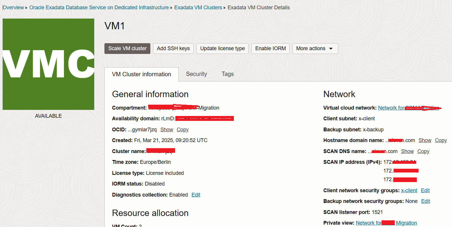Show the SCAN DNS name
Viewport: 452px width, 227px height.
tap(407, 151)
